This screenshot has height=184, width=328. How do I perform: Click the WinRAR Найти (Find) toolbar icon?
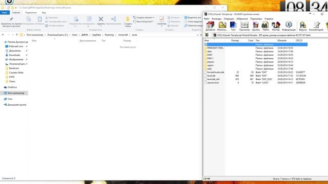pyautogui.click(x=265, y=26)
